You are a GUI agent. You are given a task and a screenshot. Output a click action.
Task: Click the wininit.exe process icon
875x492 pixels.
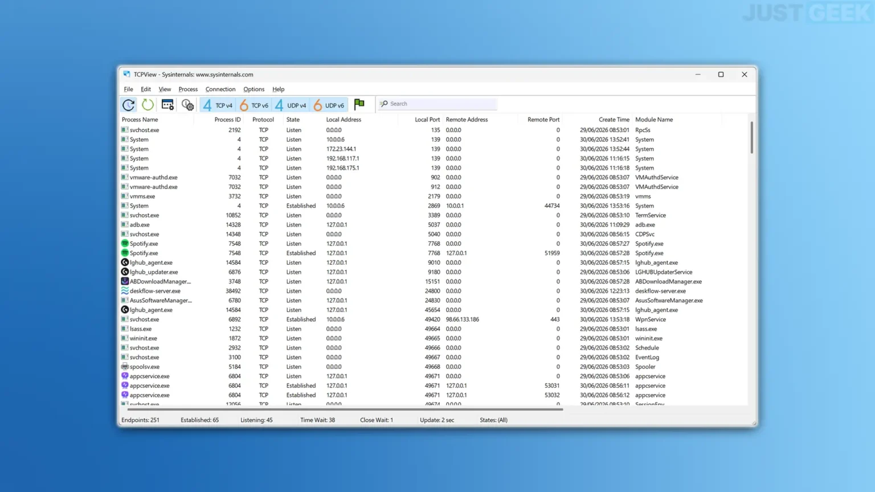pos(125,338)
